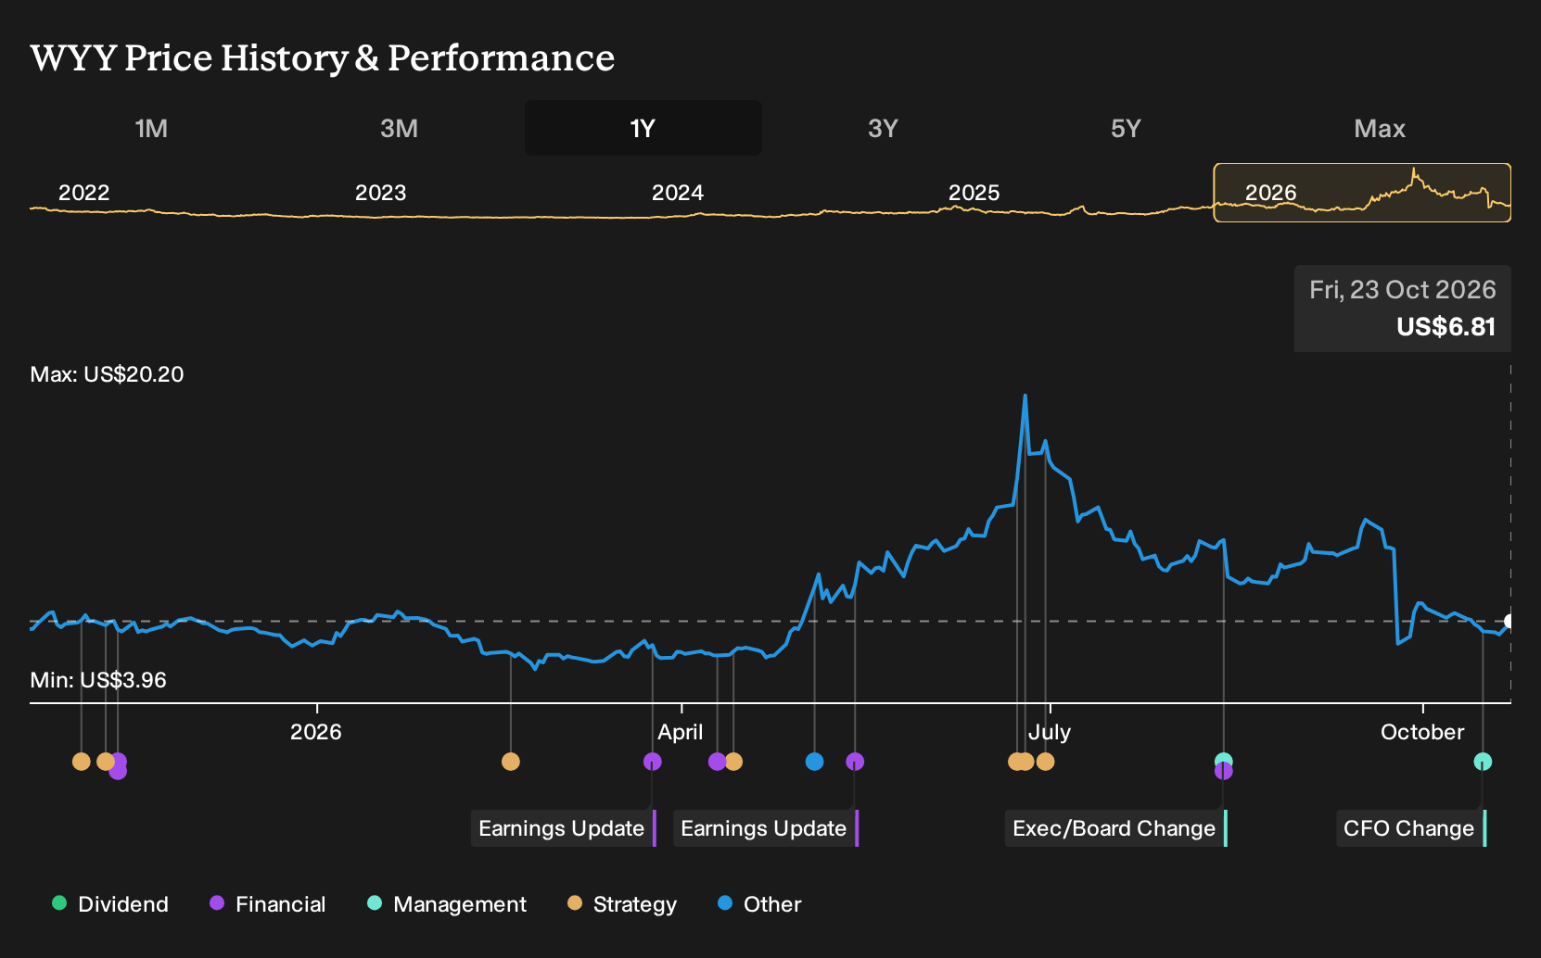Viewport: 1541px width, 958px height.
Task: Click the purple Financial marker above second Earnings Update
Action: click(x=855, y=762)
